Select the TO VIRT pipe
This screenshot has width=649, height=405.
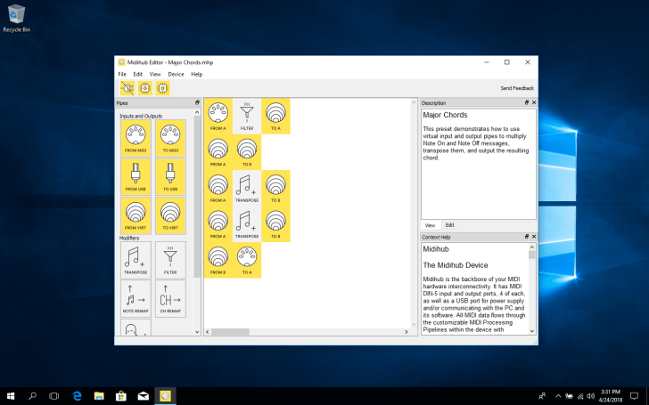[x=170, y=215]
